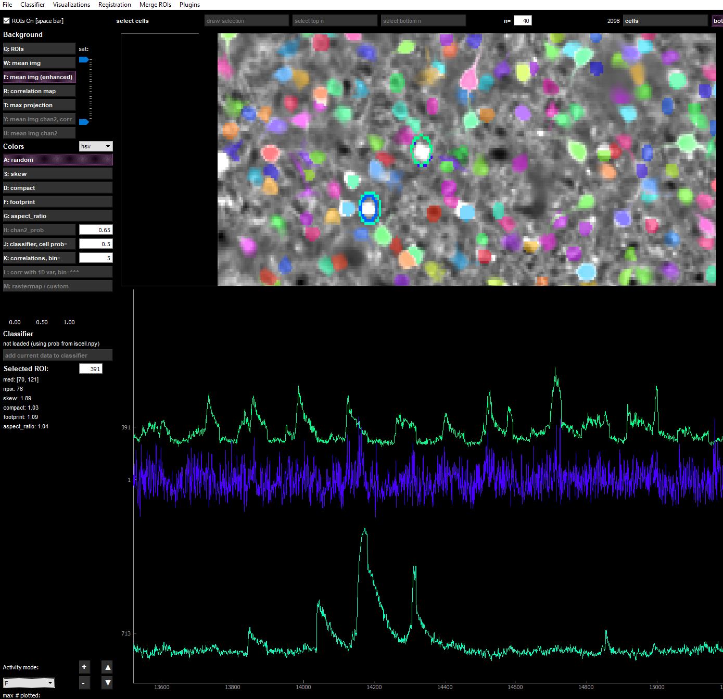
Task: Open the hsv colormap dropdown
Action: (95, 146)
